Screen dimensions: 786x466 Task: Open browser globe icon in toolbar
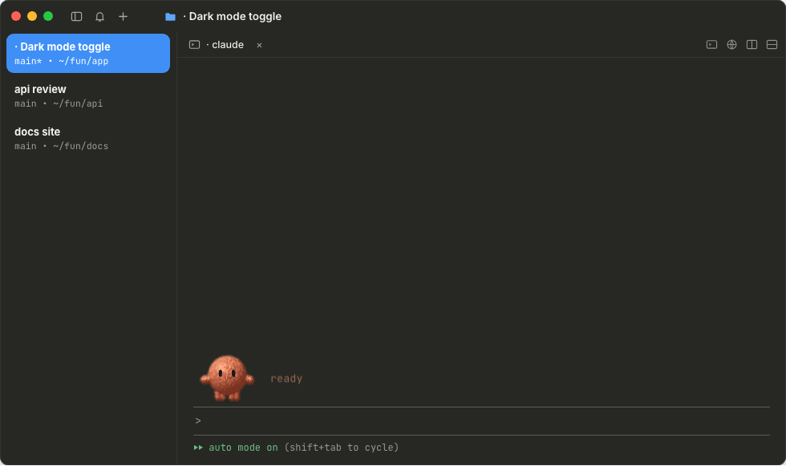pos(731,45)
